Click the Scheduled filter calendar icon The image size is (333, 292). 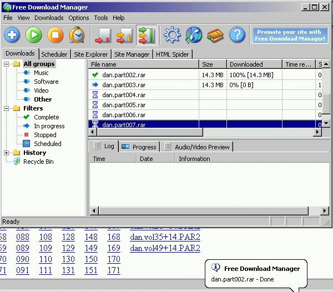coord(26,144)
